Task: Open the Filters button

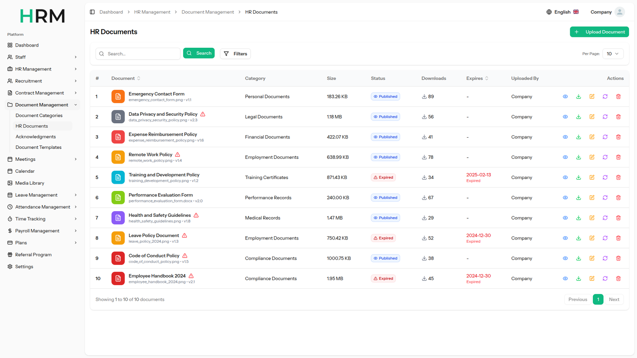Action: coord(235,54)
